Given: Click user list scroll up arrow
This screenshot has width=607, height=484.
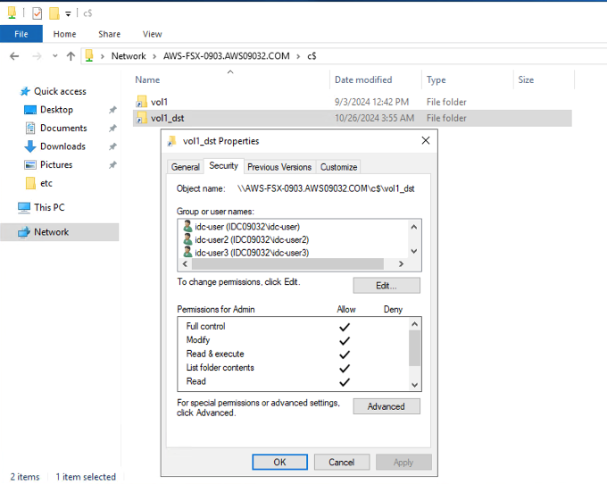Looking at the screenshot, I should pyautogui.click(x=414, y=227).
